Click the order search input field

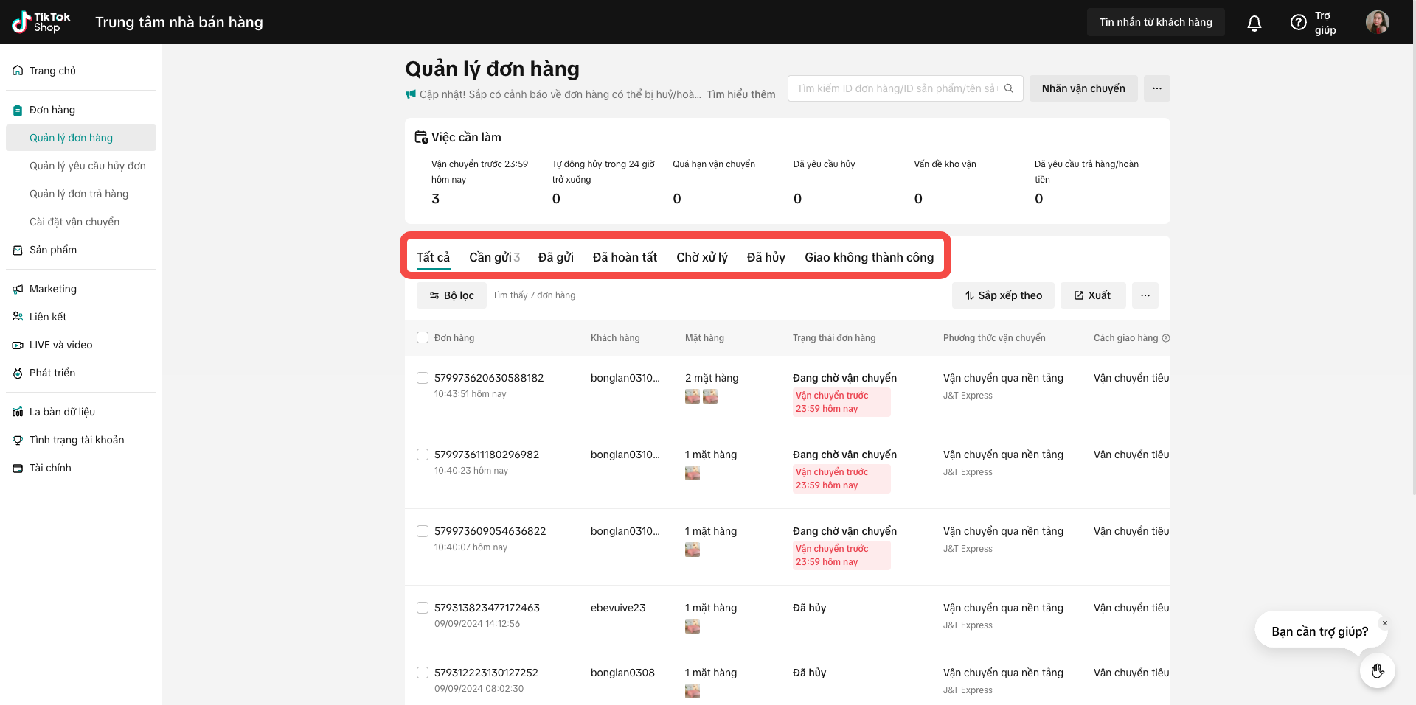pos(896,88)
